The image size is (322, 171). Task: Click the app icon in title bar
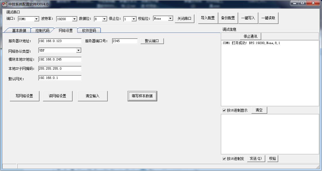point(5,4)
